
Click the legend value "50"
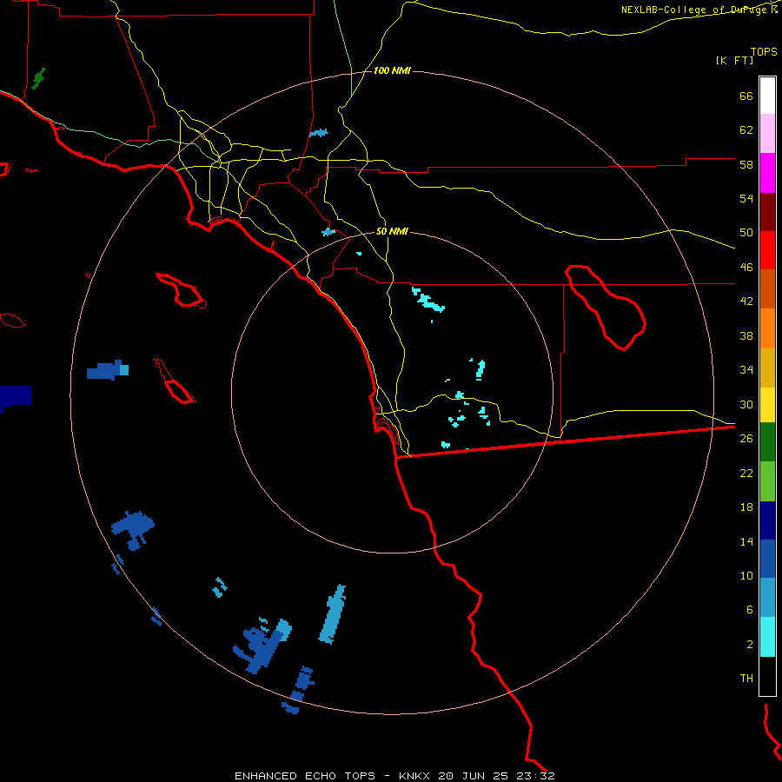coord(746,233)
